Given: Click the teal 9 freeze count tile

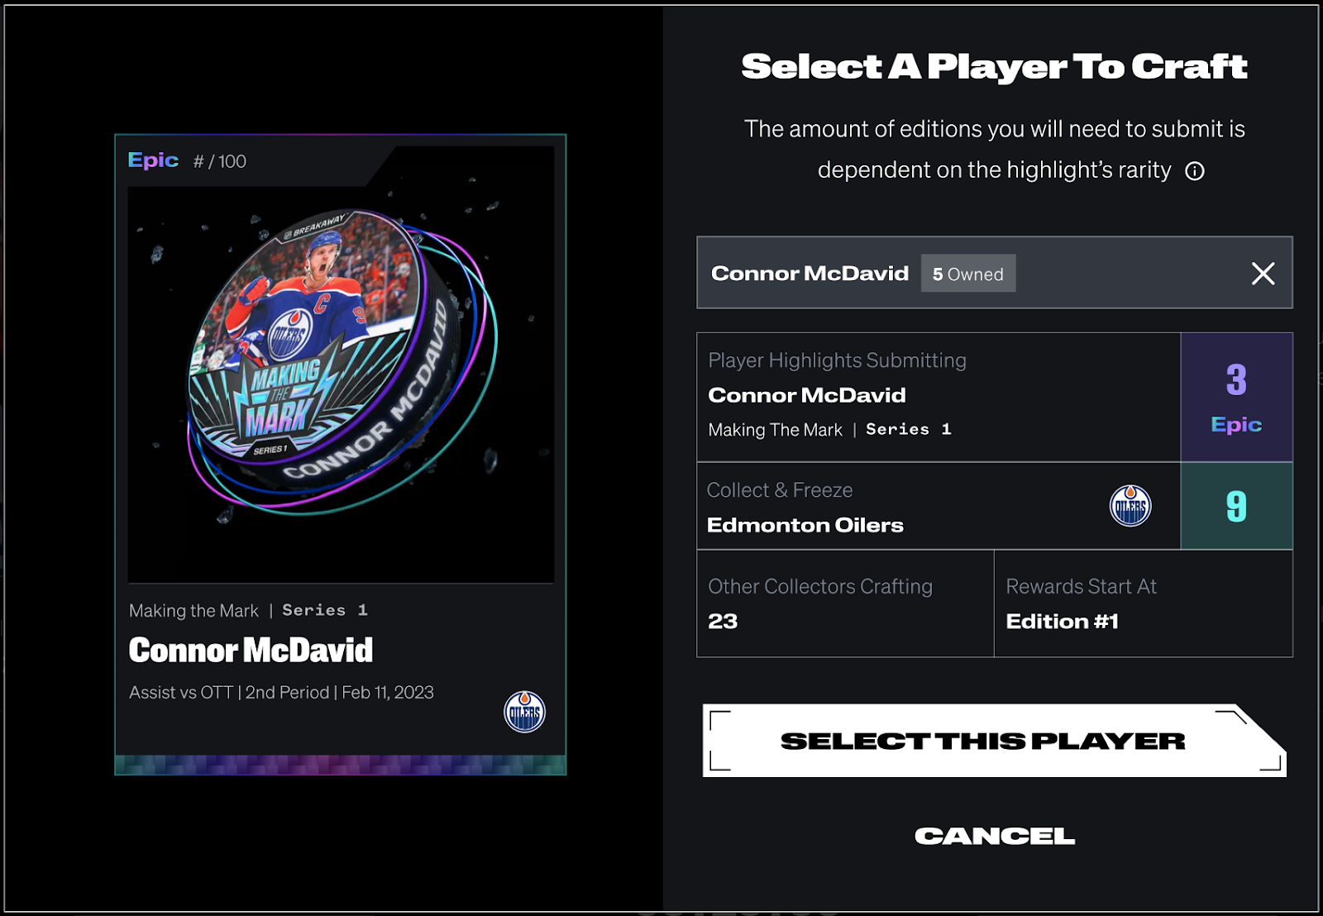Looking at the screenshot, I should [x=1237, y=506].
